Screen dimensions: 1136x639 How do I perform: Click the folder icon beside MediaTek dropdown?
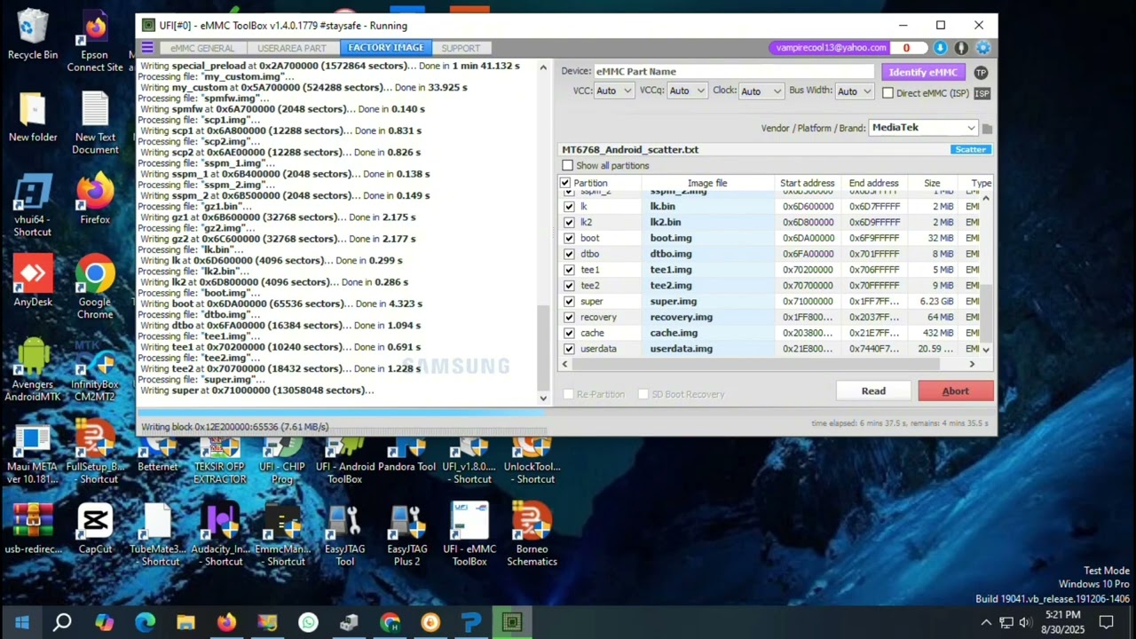click(987, 129)
